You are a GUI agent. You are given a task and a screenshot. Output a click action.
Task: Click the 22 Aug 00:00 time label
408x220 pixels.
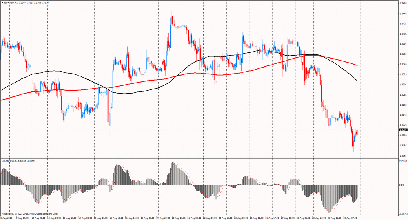pos(210,218)
